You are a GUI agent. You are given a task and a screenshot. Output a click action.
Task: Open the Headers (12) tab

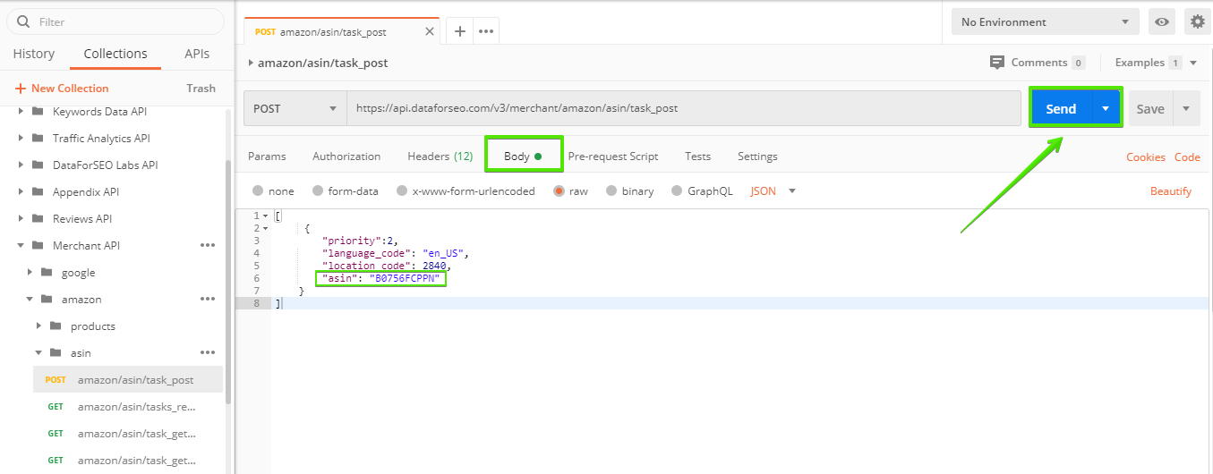click(x=440, y=156)
